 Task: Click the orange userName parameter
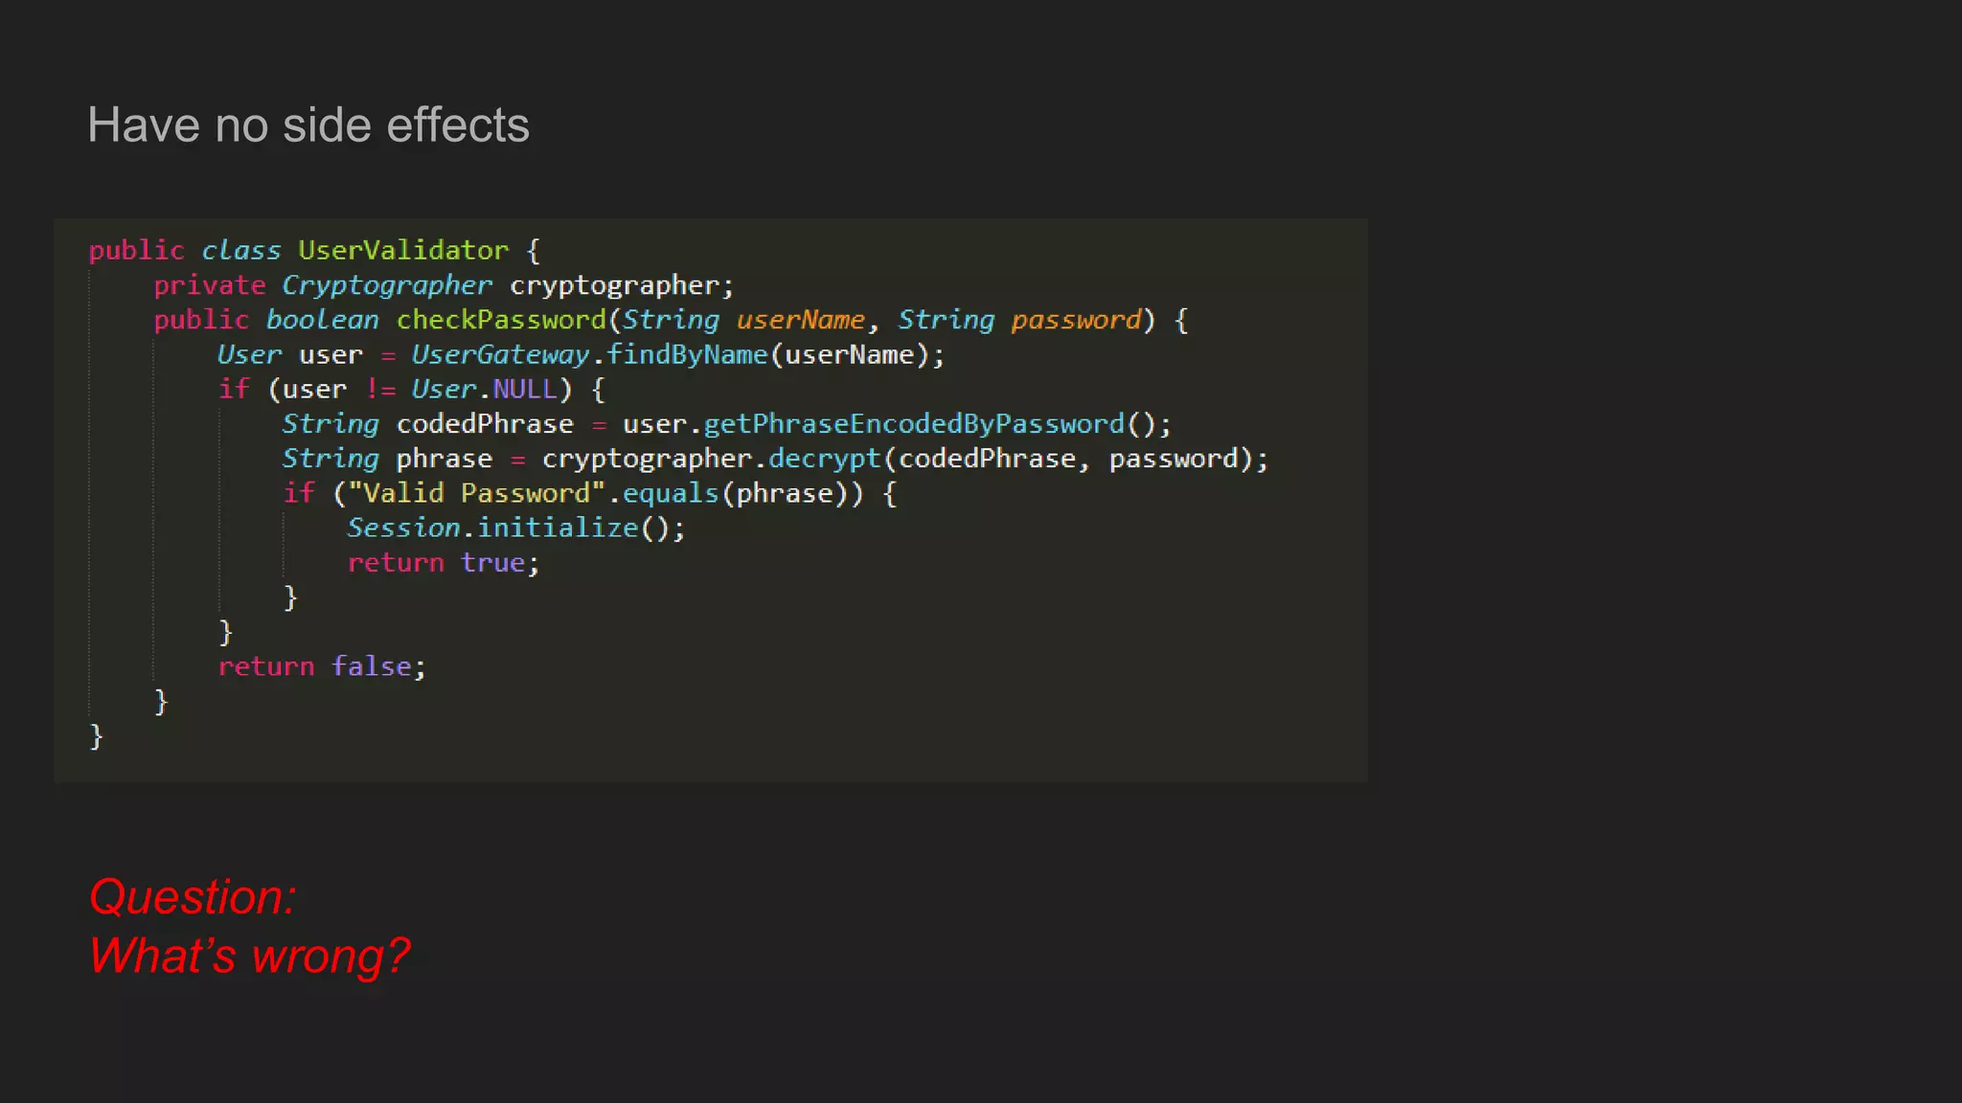(800, 320)
